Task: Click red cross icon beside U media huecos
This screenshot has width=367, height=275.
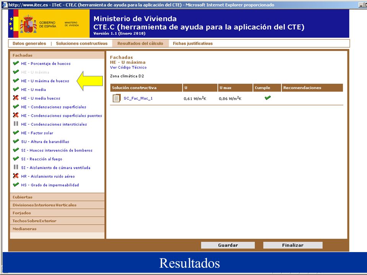Action: pyautogui.click(x=16, y=98)
